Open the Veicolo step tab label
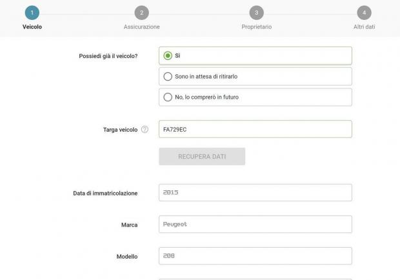Image resolution: width=400 pixels, height=280 pixels. 32,27
